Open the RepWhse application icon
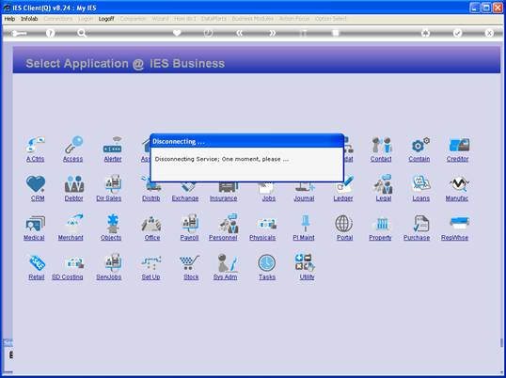The image size is (506, 378). coord(459,223)
